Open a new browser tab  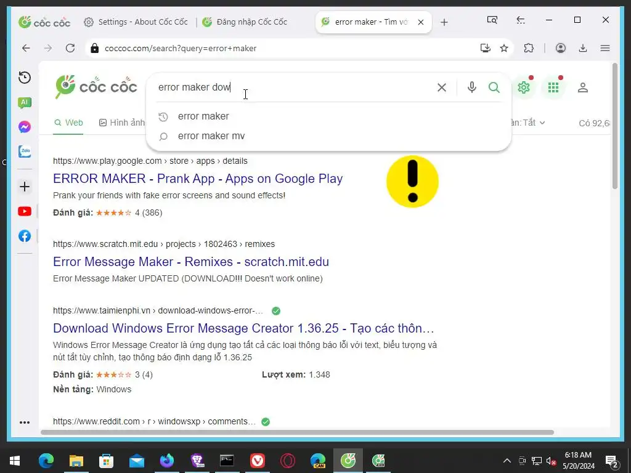pyautogui.click(x=444, y=22)
